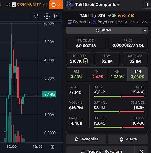Take a chart snapshot with camera icon
The width and height of the screenshot is (151, 153).
click(57, 16)
